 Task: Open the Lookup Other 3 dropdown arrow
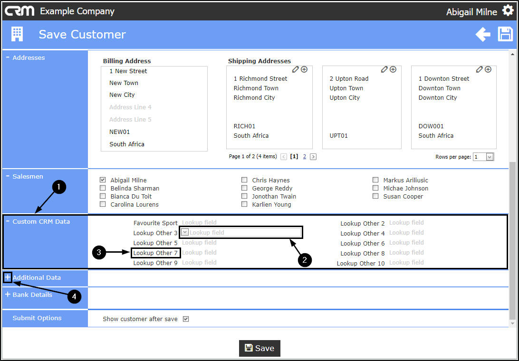pyautogui.click(x=185, y=232)
